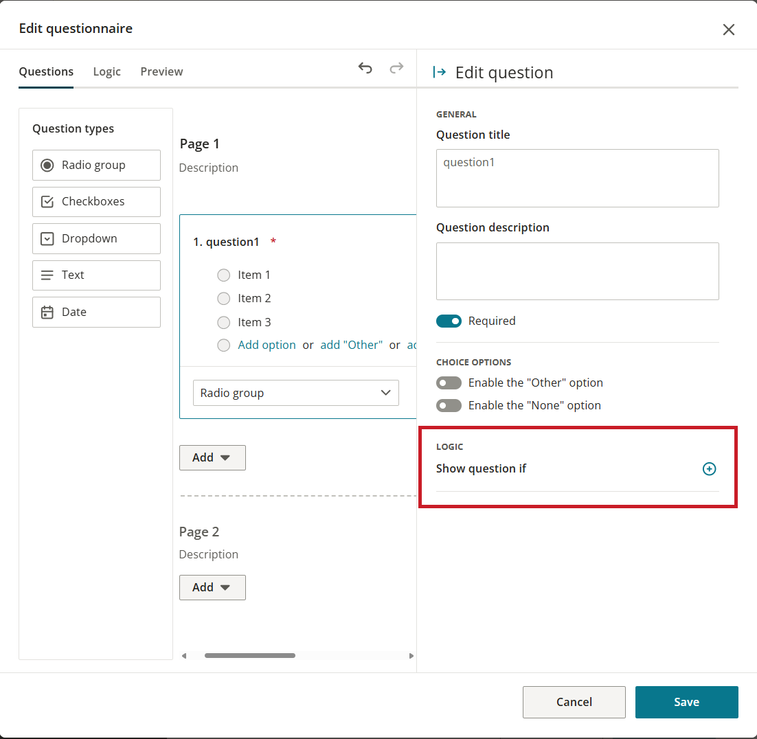Click the Question description text field
This screenshot has height=739, width=757.
point(578,271)
